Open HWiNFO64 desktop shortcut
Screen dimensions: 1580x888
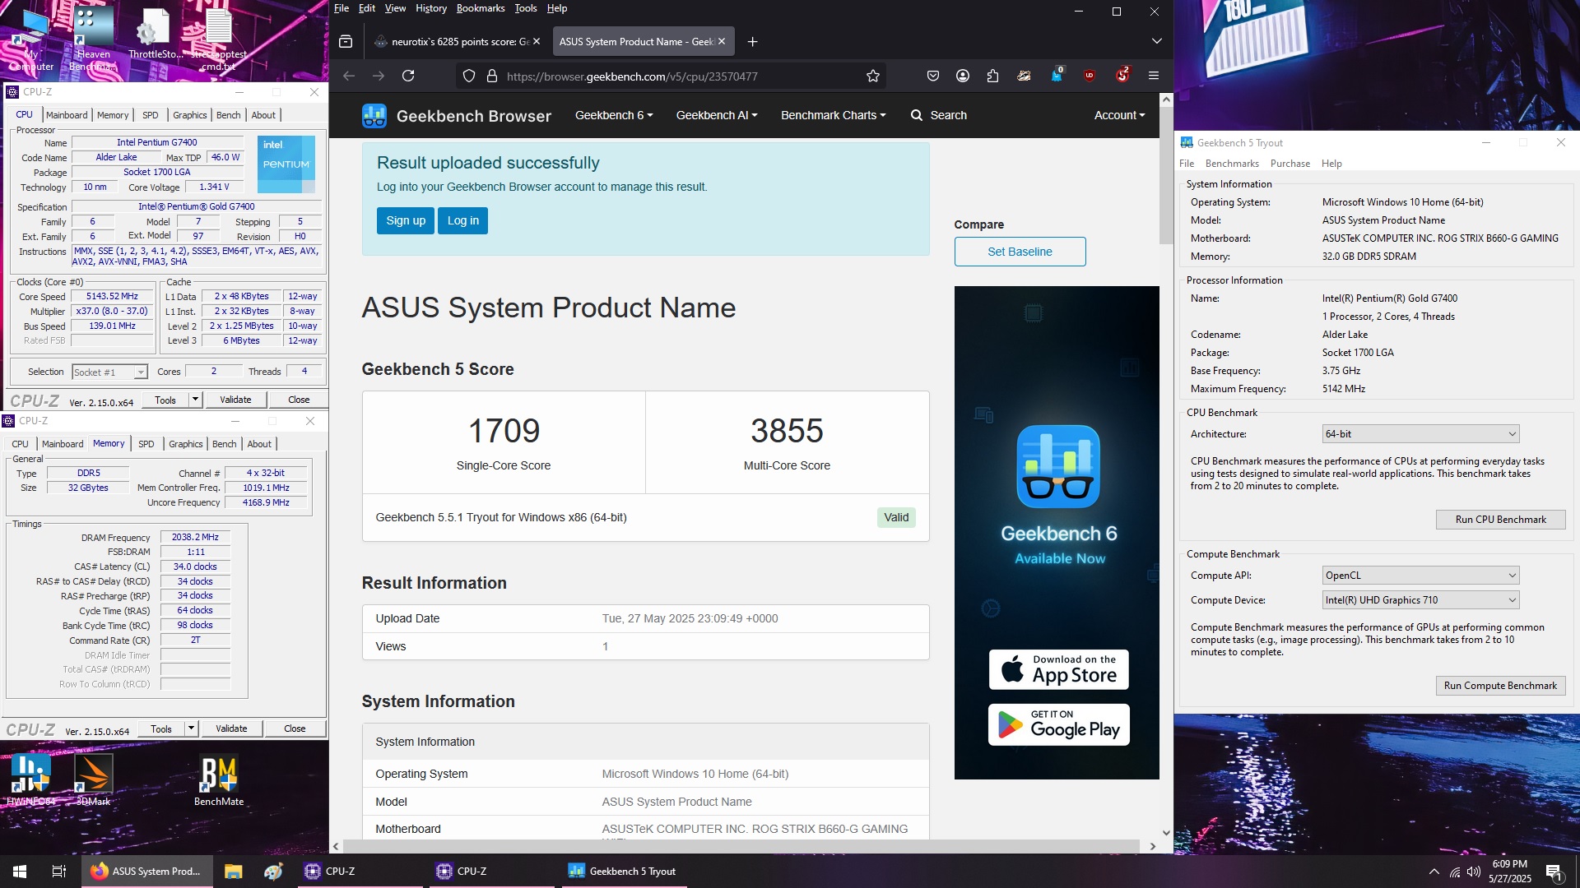[x=30, y=779]
